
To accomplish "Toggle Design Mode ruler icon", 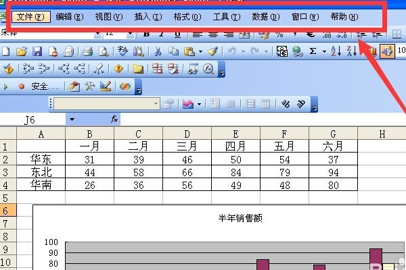I will pos(106,86).
